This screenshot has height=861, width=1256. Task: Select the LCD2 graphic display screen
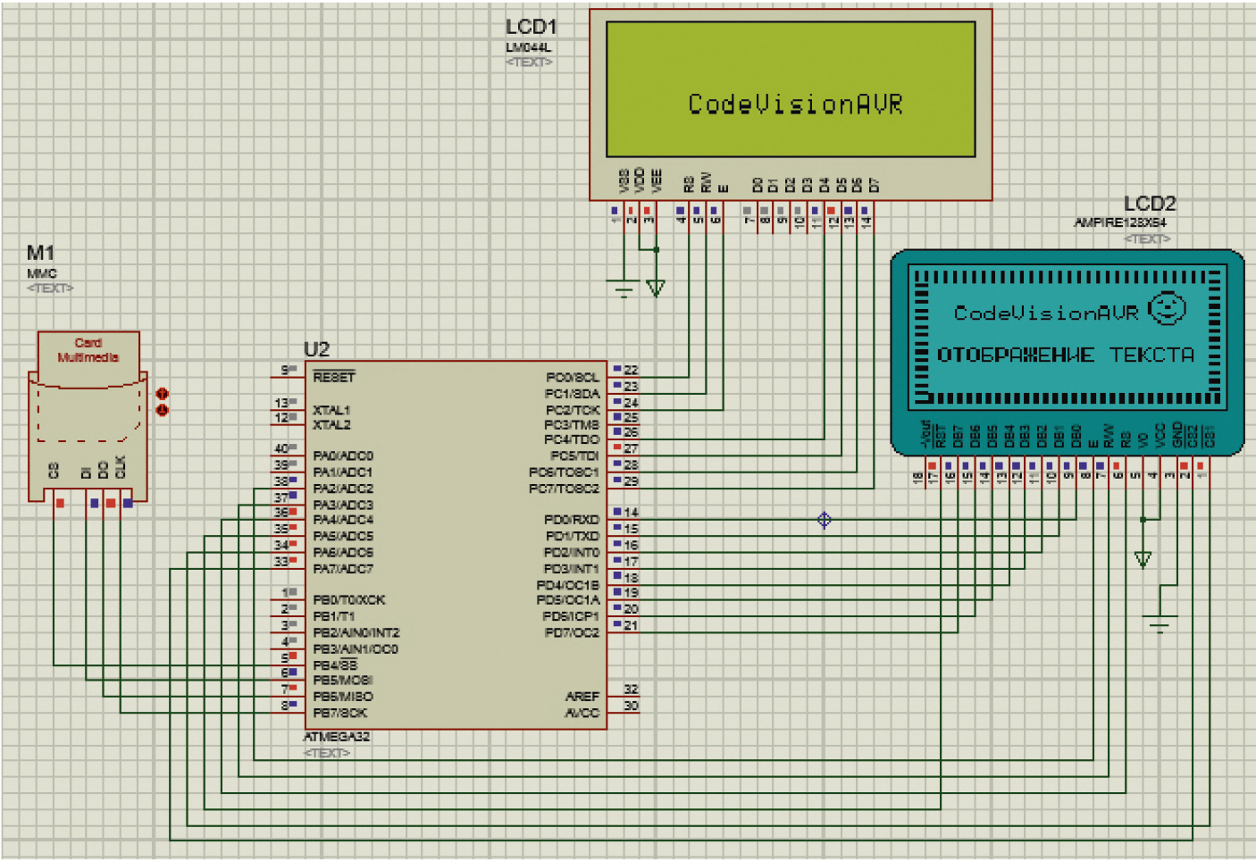pos(1066,337)
